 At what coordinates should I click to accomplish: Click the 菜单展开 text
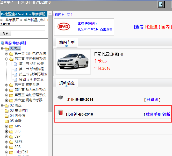(12, 20)
